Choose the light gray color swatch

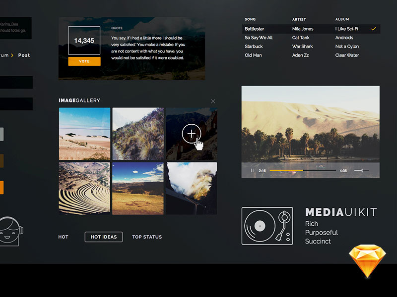1,134
